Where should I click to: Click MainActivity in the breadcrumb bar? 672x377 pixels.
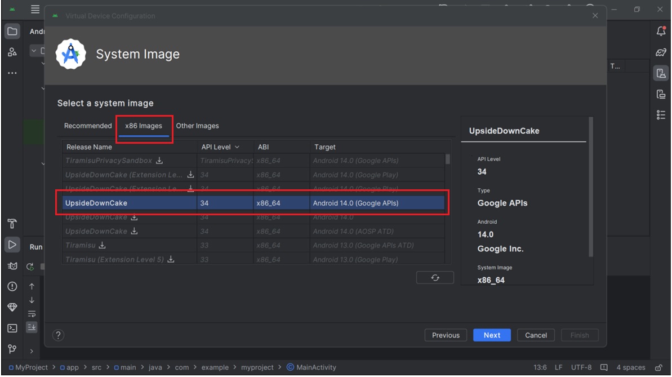pos(311,367)
